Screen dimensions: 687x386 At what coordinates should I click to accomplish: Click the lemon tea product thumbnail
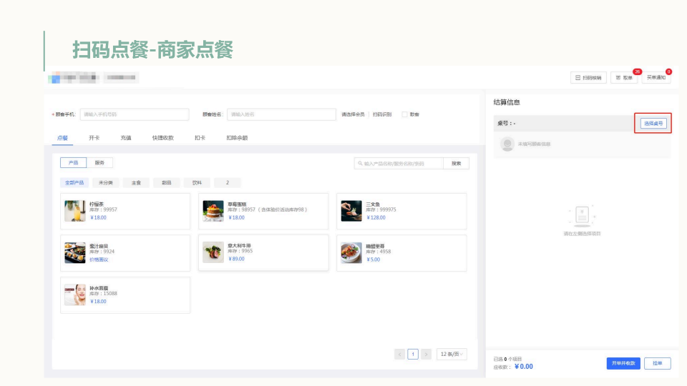75,211
